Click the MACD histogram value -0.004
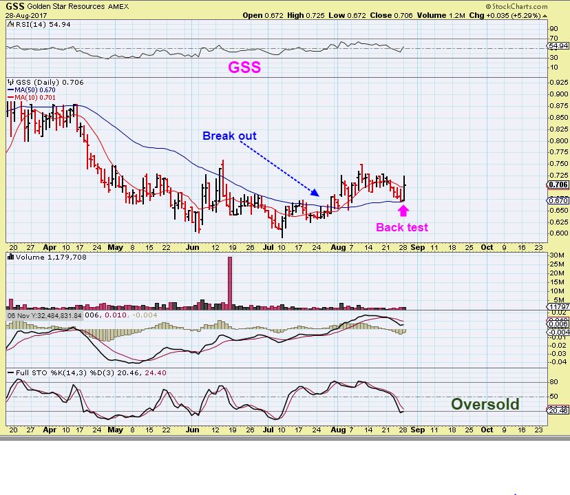 tap(145, 315)
